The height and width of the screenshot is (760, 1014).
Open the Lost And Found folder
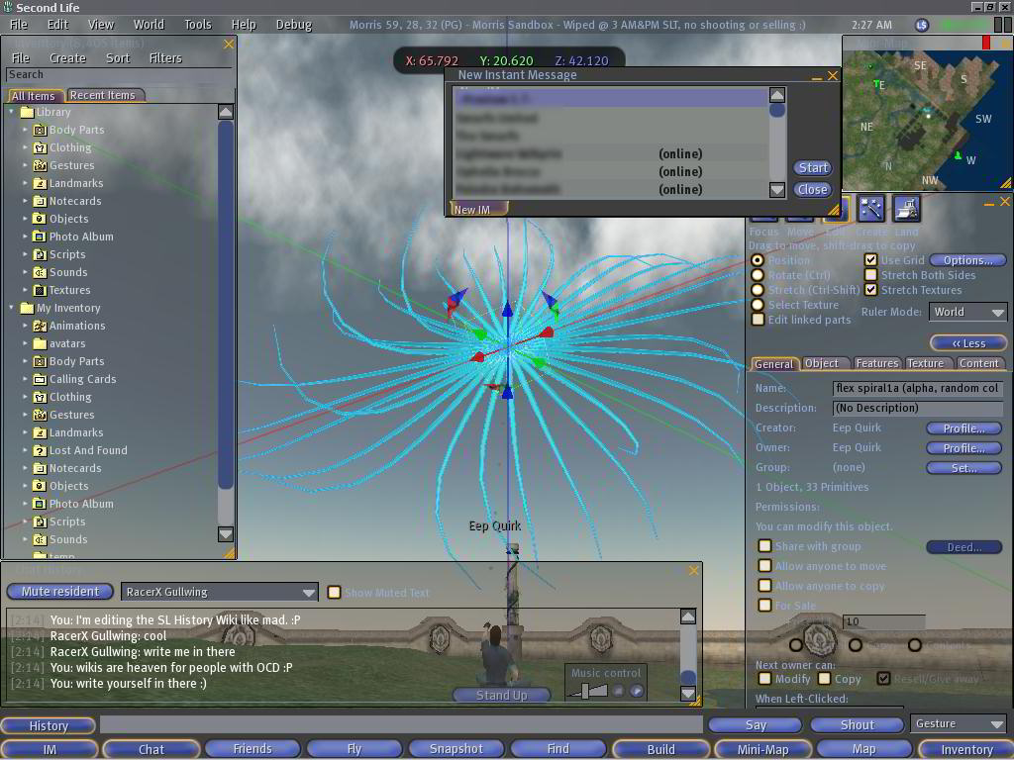click(x=88, y=450)
